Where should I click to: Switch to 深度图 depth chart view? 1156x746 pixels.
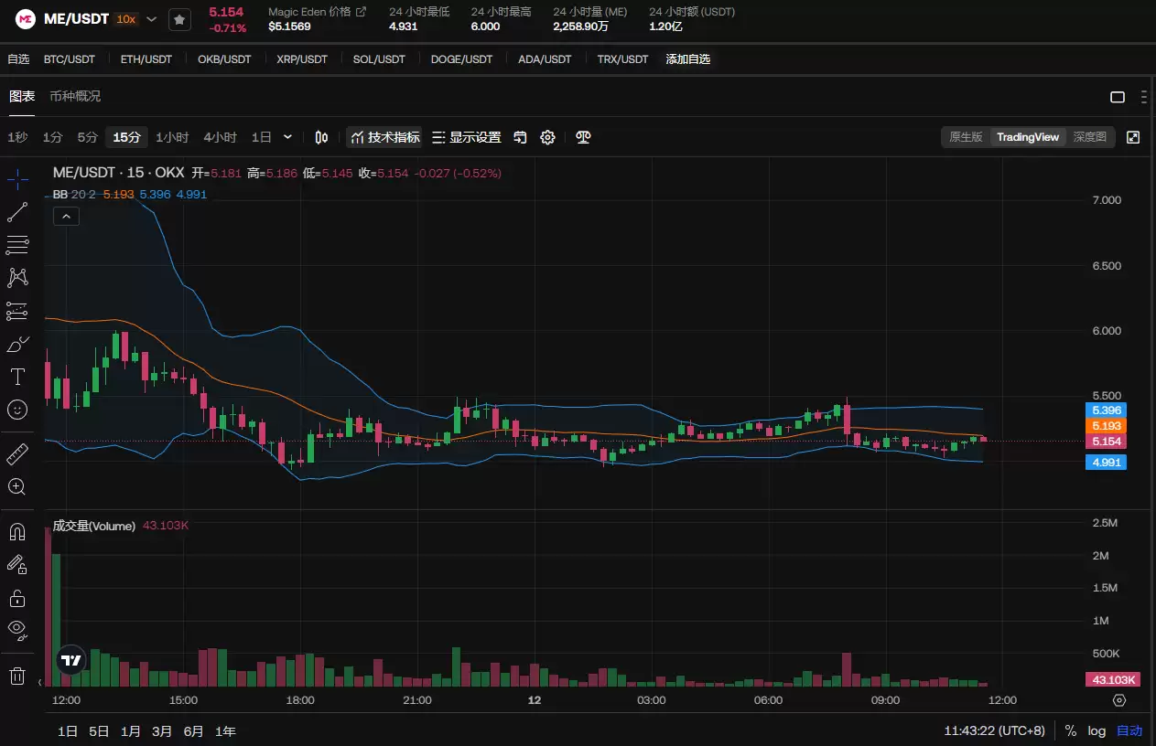click(1089, 137)
